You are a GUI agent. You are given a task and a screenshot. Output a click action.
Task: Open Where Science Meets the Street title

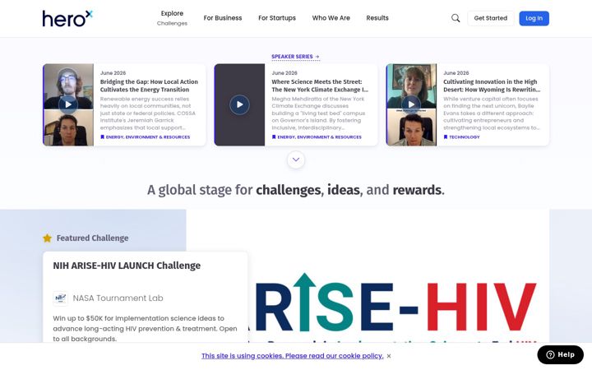(321, 86)
